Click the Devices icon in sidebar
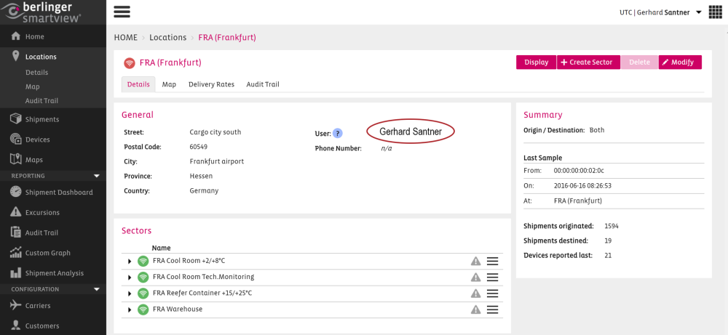Image resolution: width=728 pixels, height=335 pixels. [x=16, y=140]
